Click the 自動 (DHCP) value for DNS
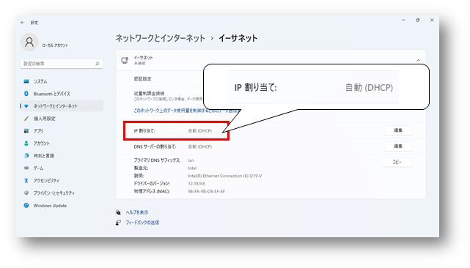470x268 pixels. 200,146
